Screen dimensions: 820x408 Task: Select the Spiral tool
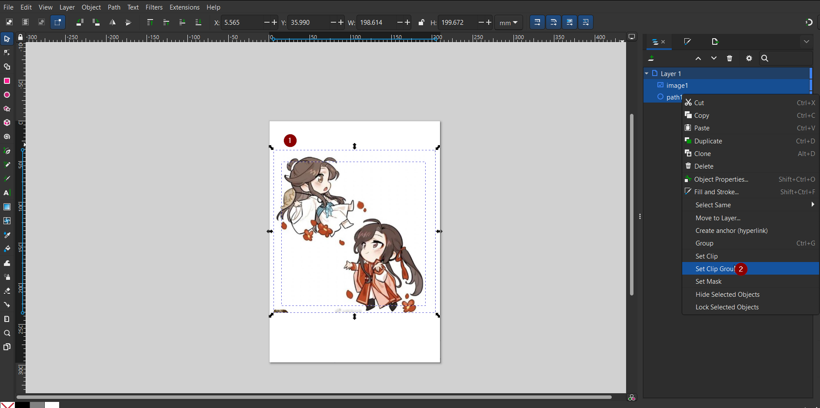(x=7, y=137)
